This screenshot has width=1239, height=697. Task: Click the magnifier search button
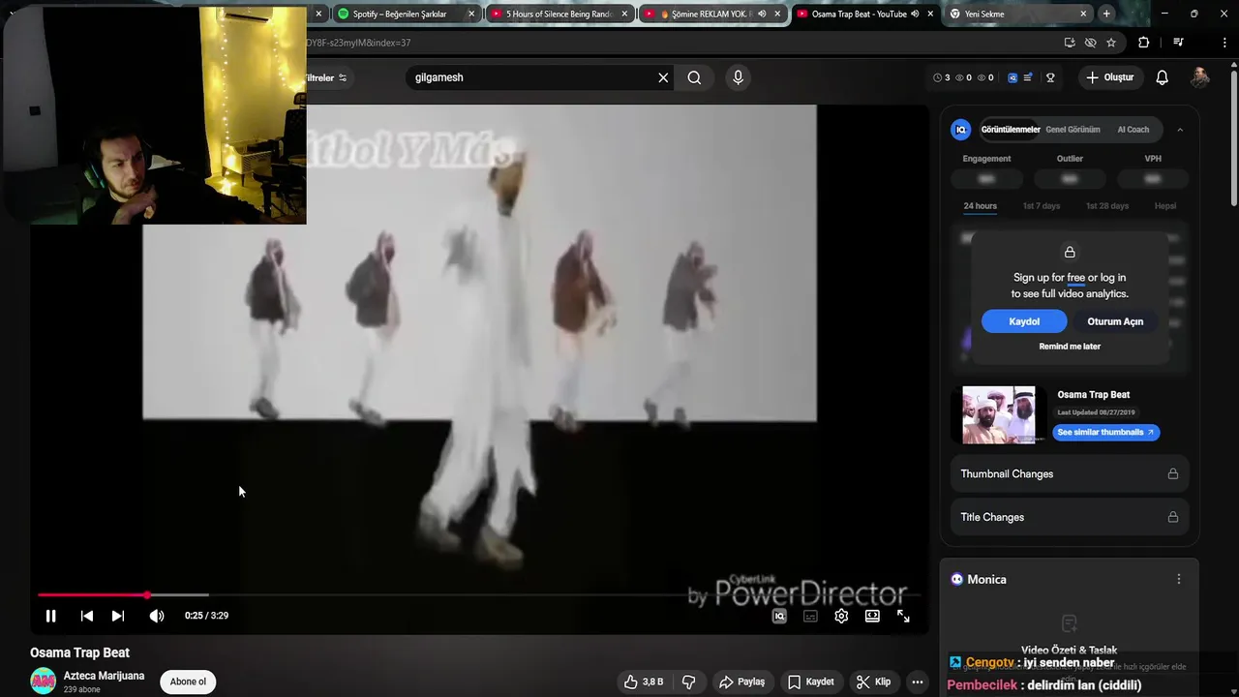(x=694, y=77)
